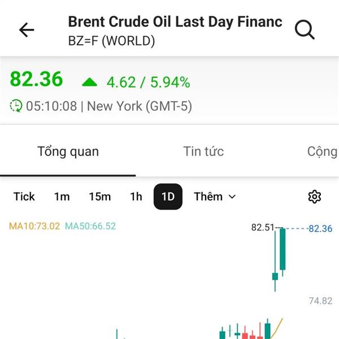Click the MA50:66.52 indicator label
Viewport: 339px width, 339px height.
click(x=90, y=226)
